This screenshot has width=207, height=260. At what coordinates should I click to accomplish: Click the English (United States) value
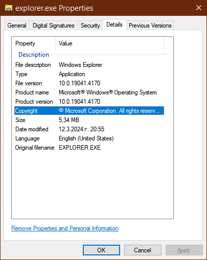point(86,138)
